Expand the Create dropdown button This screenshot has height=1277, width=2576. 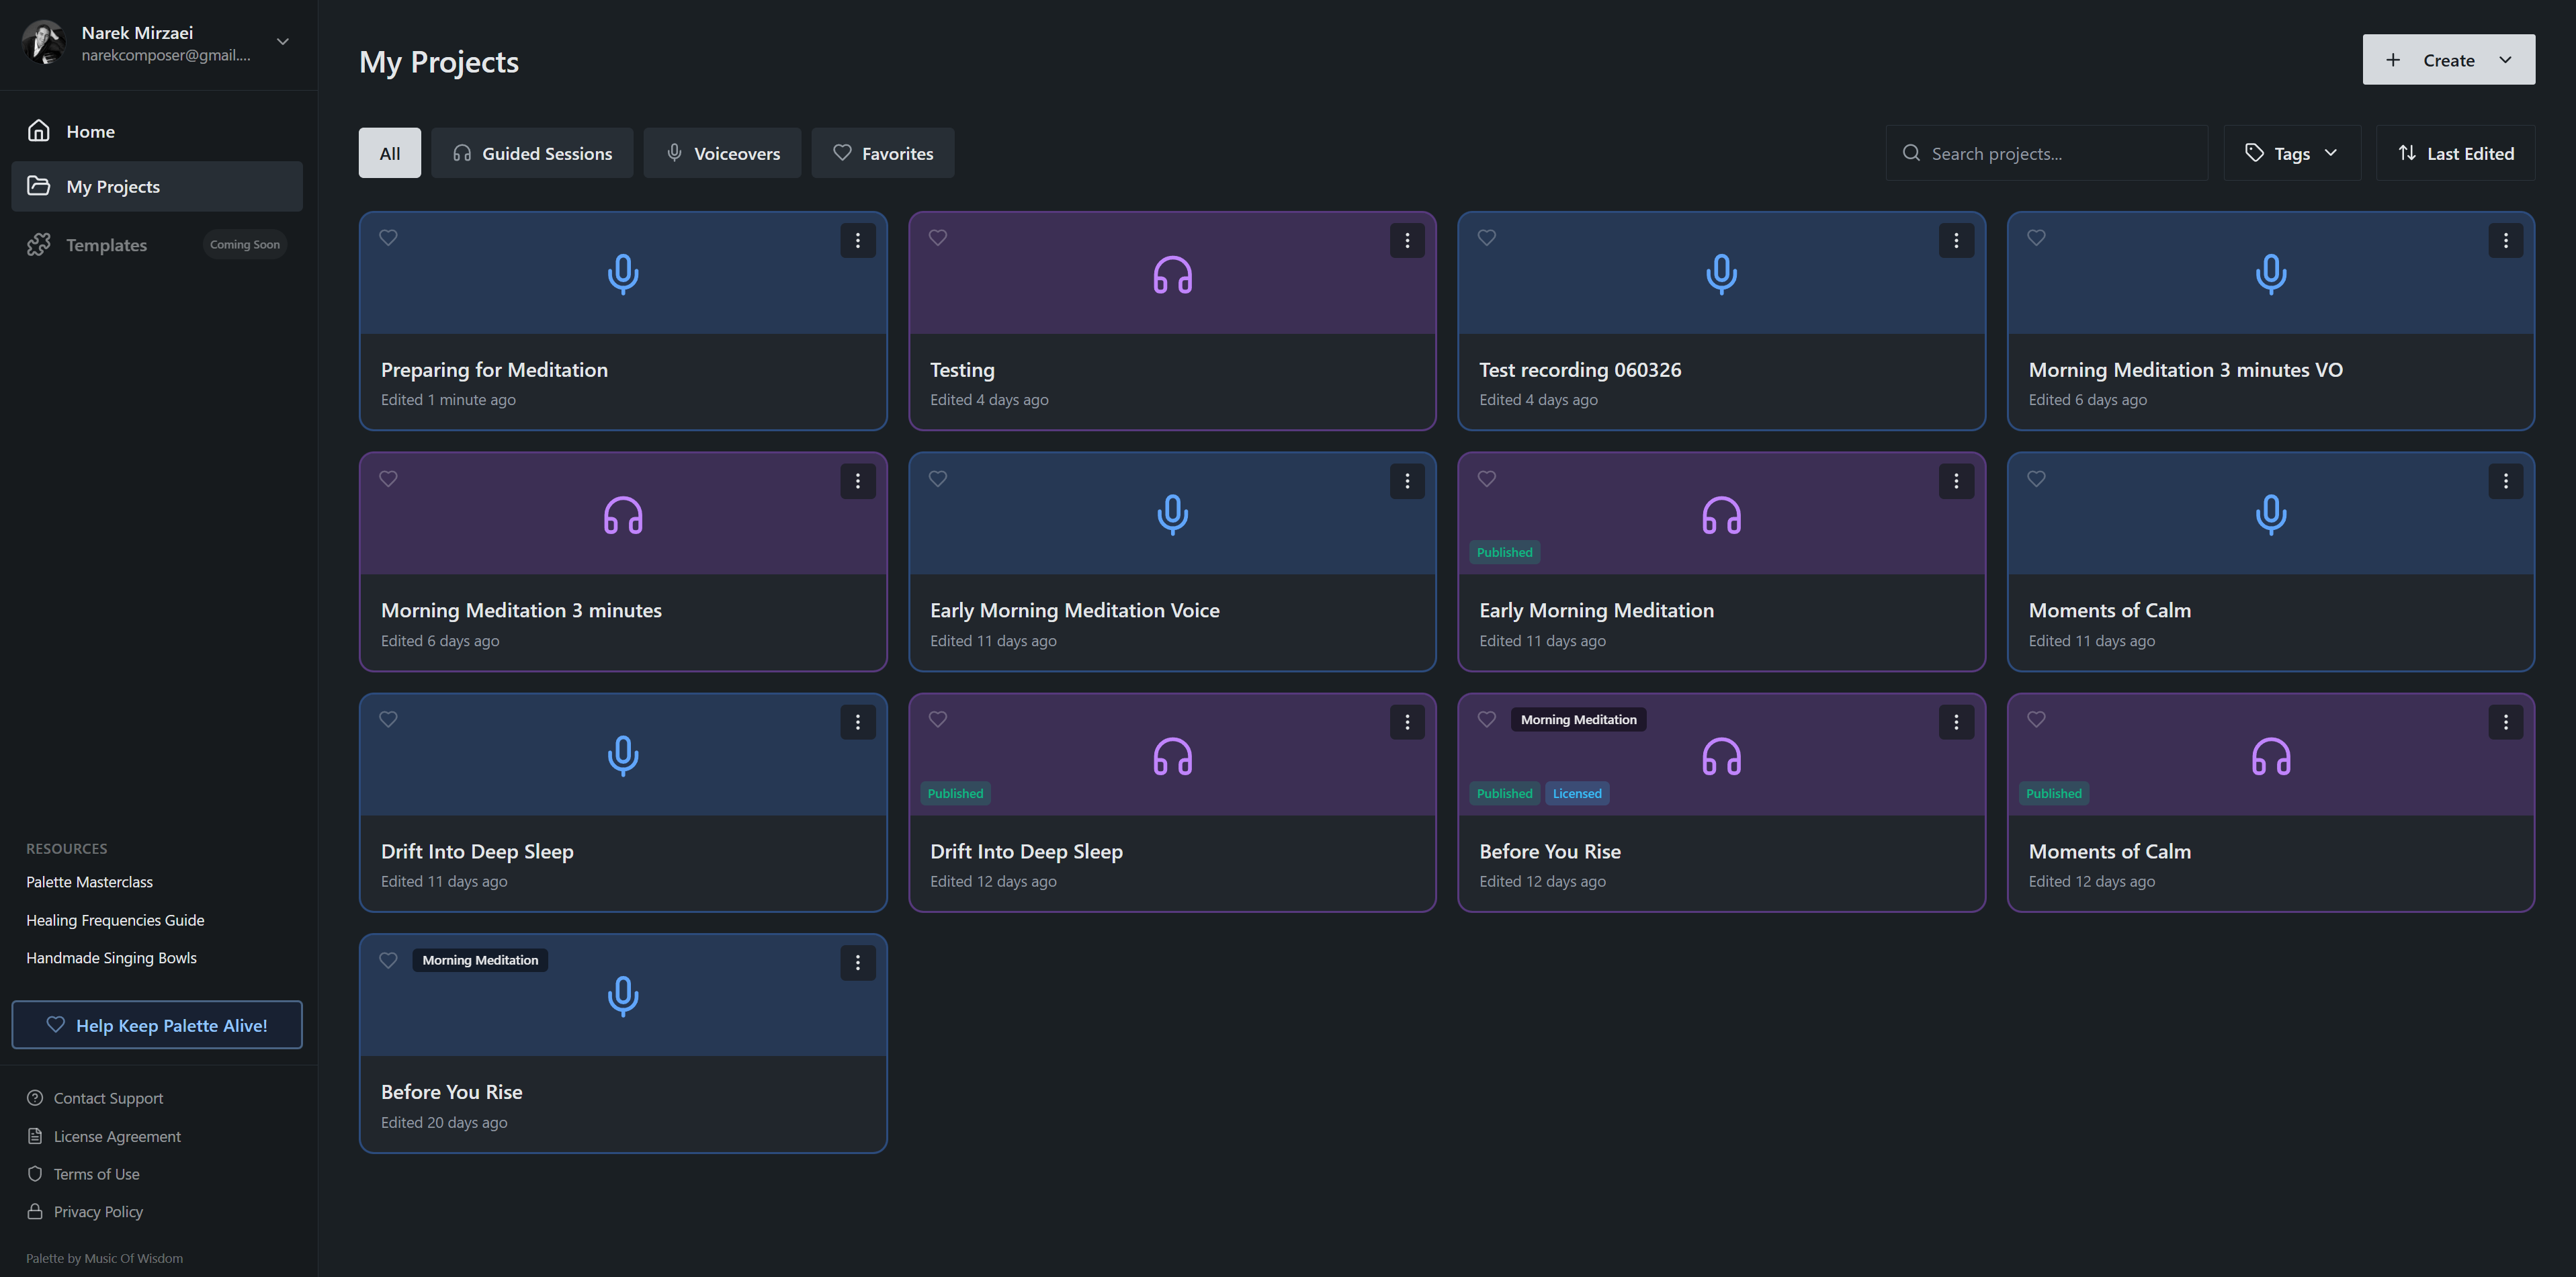pos(2504,60)
